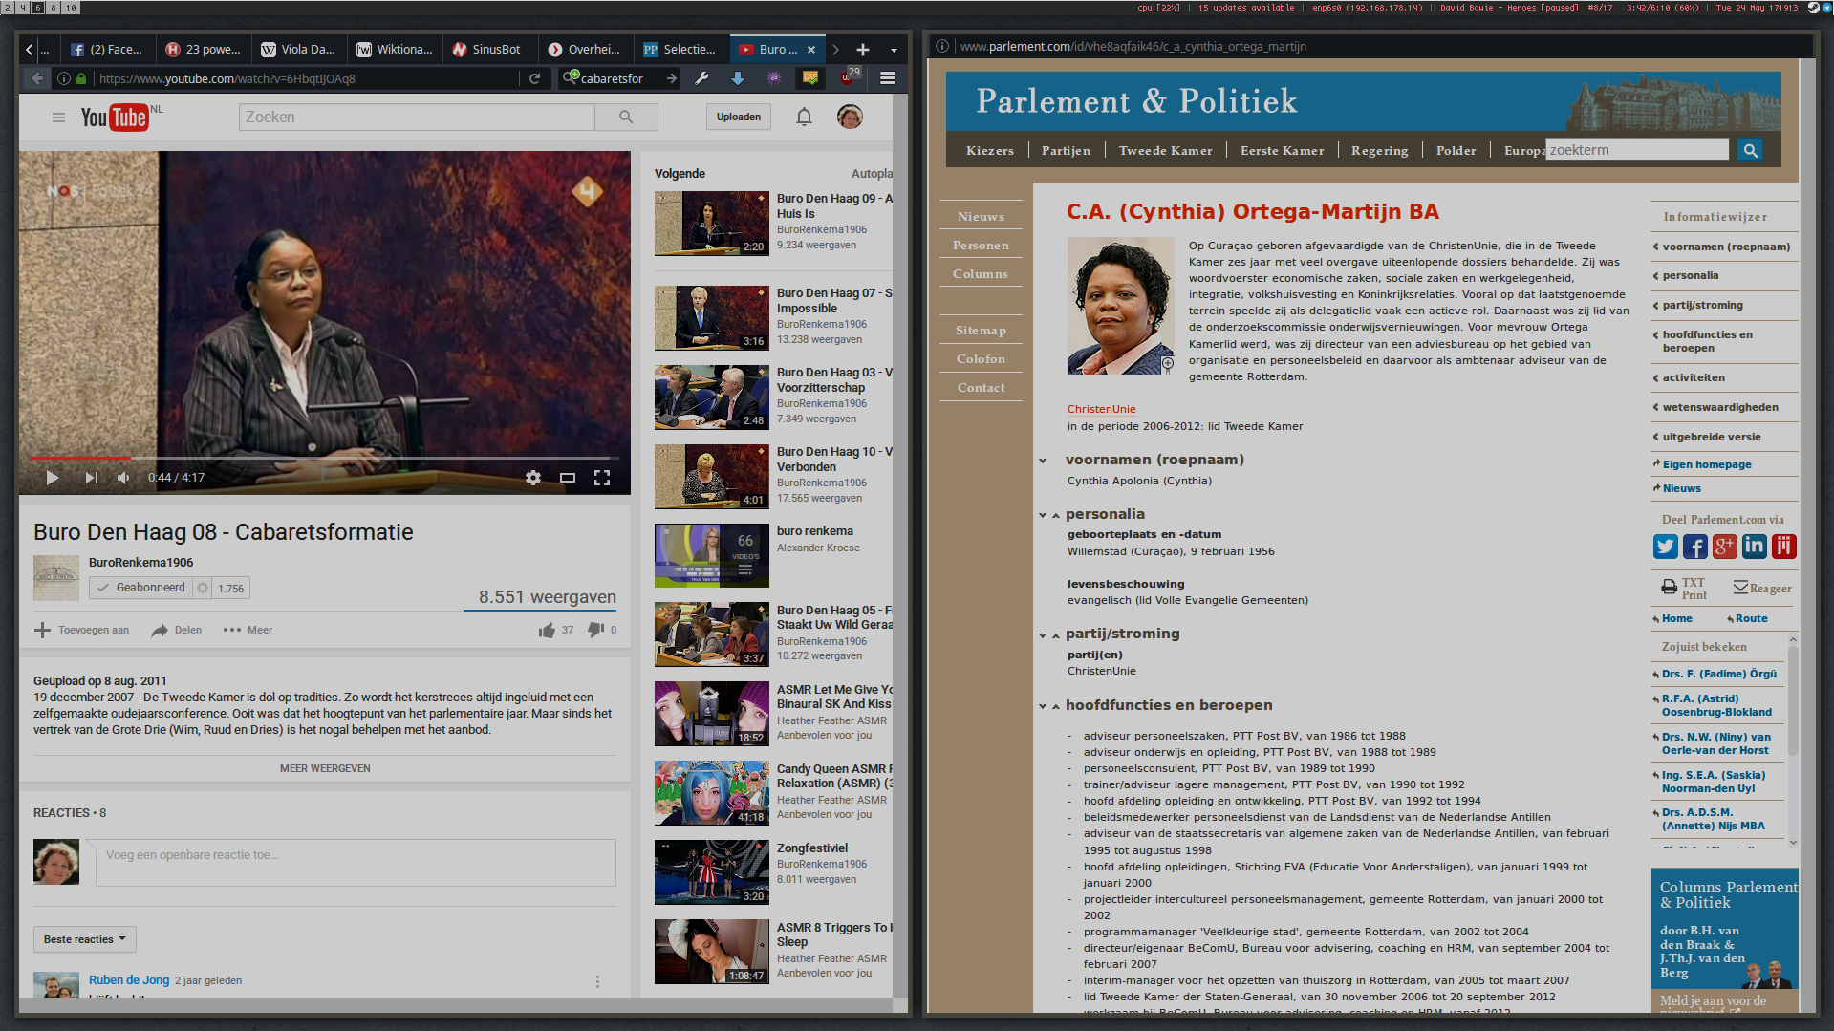
Task: Toggle the Geabonneerd subscription button
Action: tap(141, 588)
